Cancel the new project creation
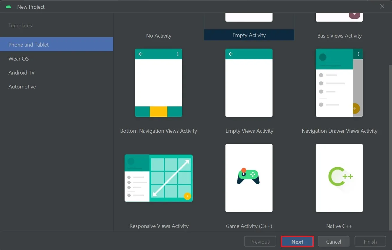 (334, 242)
